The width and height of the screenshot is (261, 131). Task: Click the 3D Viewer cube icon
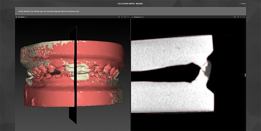pos(16,17)
